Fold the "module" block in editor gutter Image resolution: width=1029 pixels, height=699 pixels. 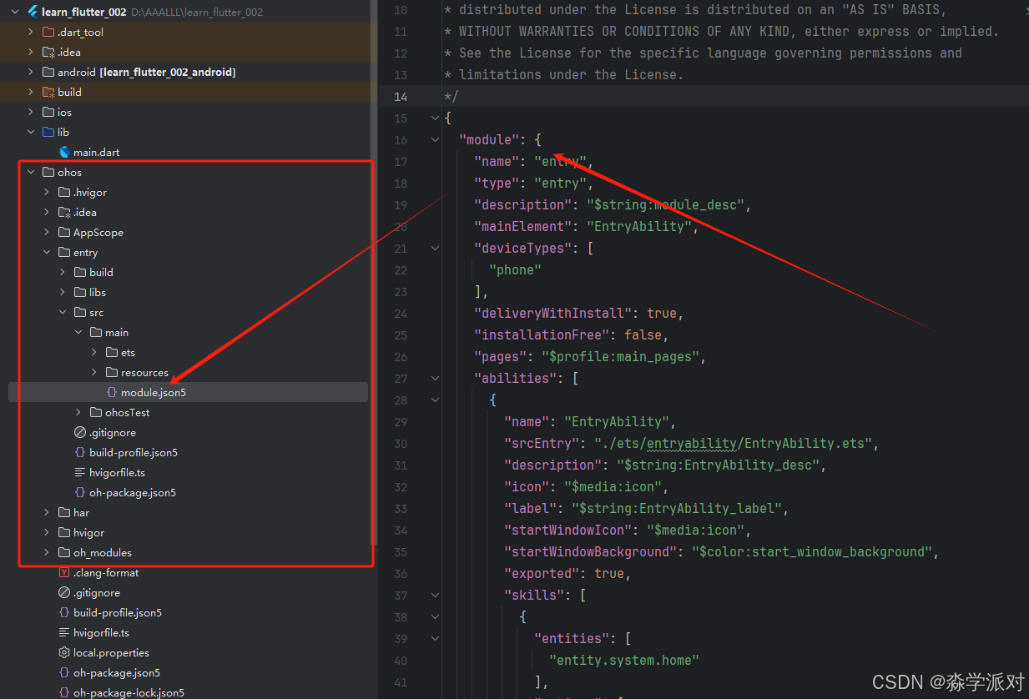435,140
